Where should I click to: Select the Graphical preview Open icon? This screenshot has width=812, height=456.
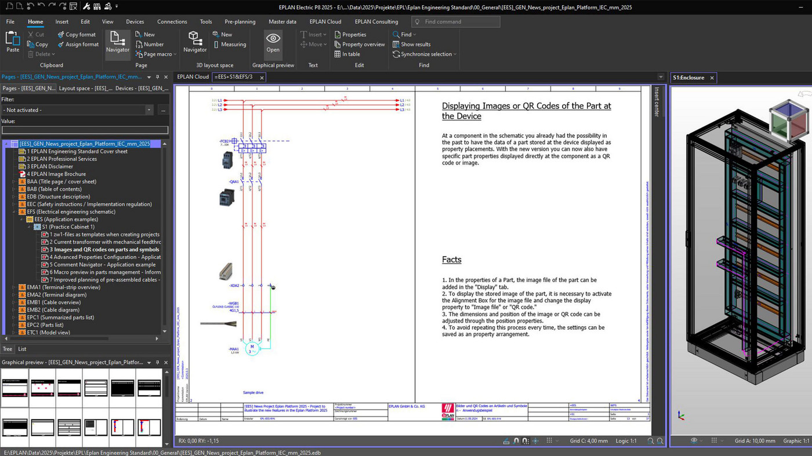tap(273, 42)
